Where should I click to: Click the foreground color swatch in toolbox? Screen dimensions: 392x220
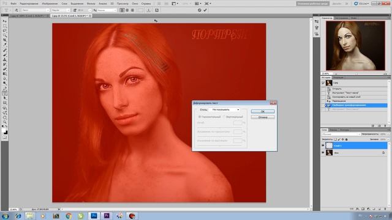pyautogui.click(x=4, y=131)
